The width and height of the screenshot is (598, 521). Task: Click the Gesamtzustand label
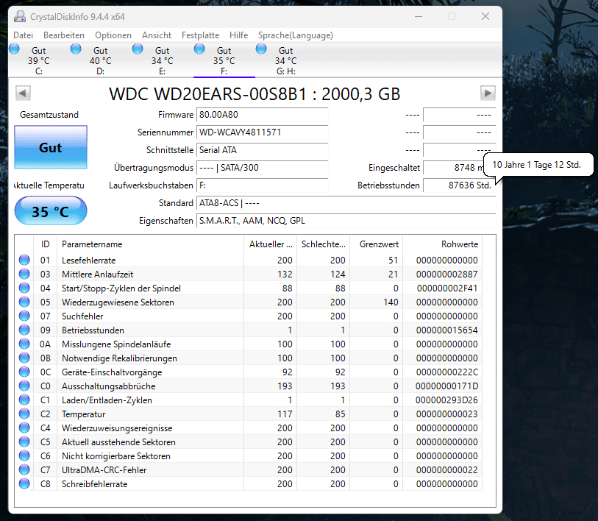click(49, 115)
